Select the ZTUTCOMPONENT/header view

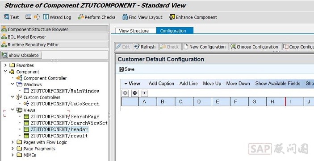(59, 129)
